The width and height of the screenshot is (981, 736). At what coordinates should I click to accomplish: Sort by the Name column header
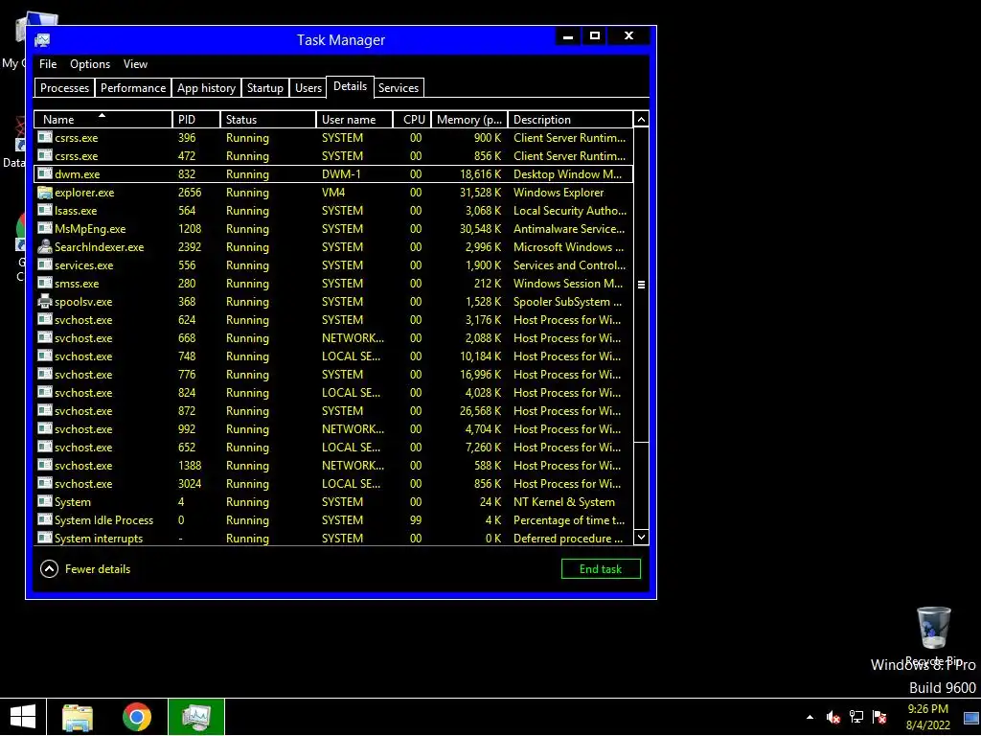tap(103, 119)
